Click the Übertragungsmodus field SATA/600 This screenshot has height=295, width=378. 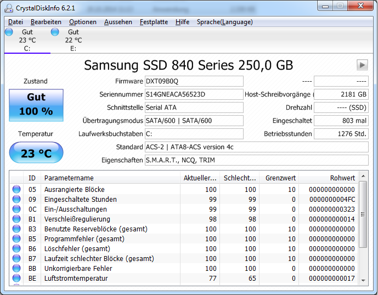(x=194, y=121)
